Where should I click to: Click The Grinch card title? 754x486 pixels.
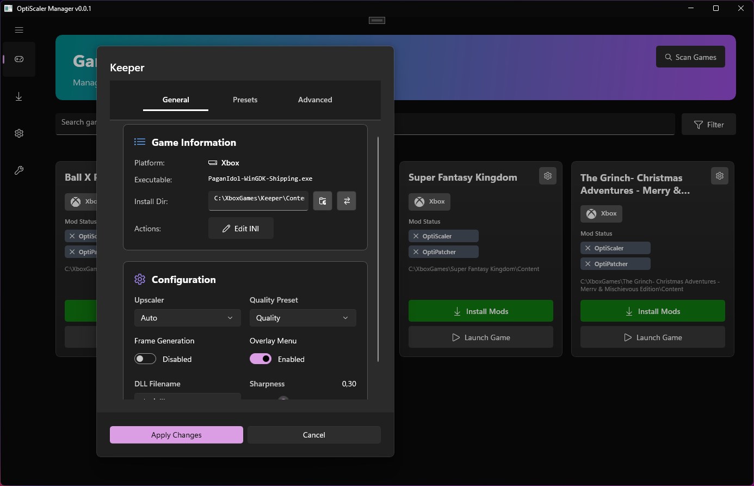(635, 184)
